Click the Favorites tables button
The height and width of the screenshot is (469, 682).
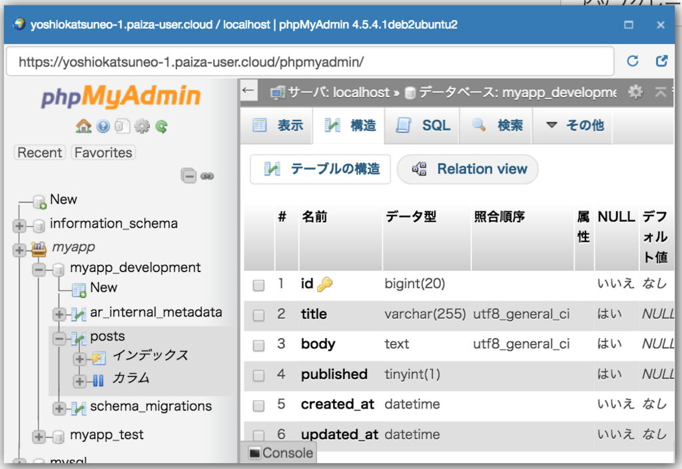(103, 152)
